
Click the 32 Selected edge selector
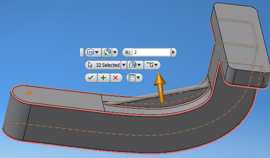(104, 65)
